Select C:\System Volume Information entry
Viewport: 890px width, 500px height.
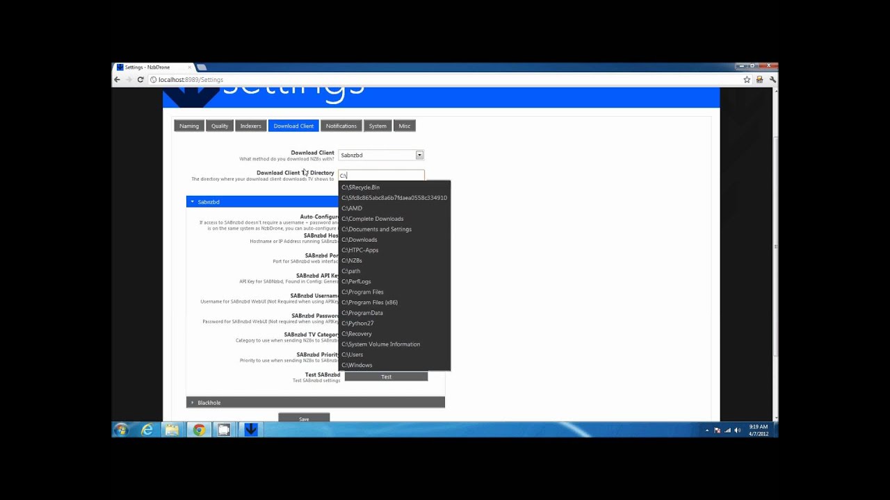pyautogui.click(x=394, y=344)
